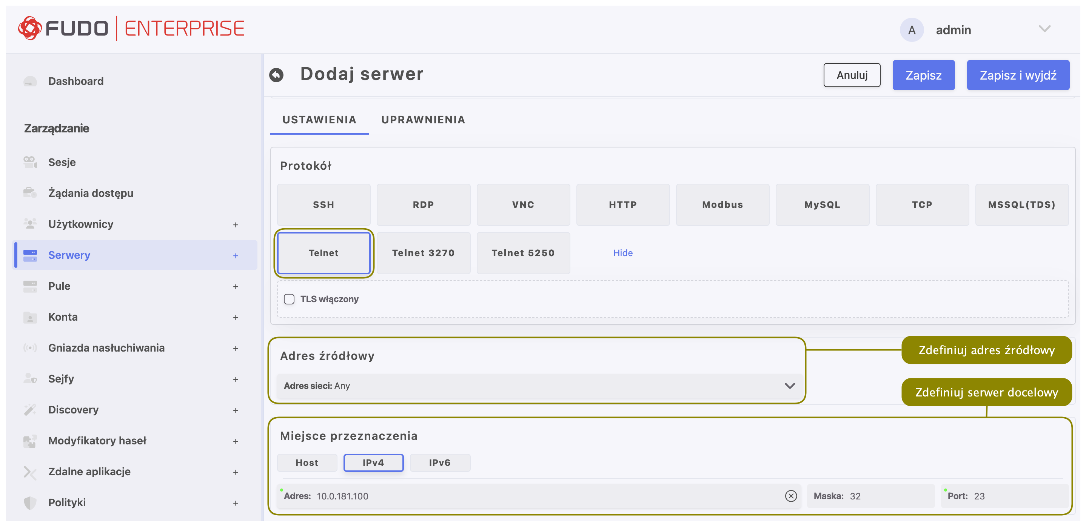Clear the Adres field with X icon

(x=790, y=496)
